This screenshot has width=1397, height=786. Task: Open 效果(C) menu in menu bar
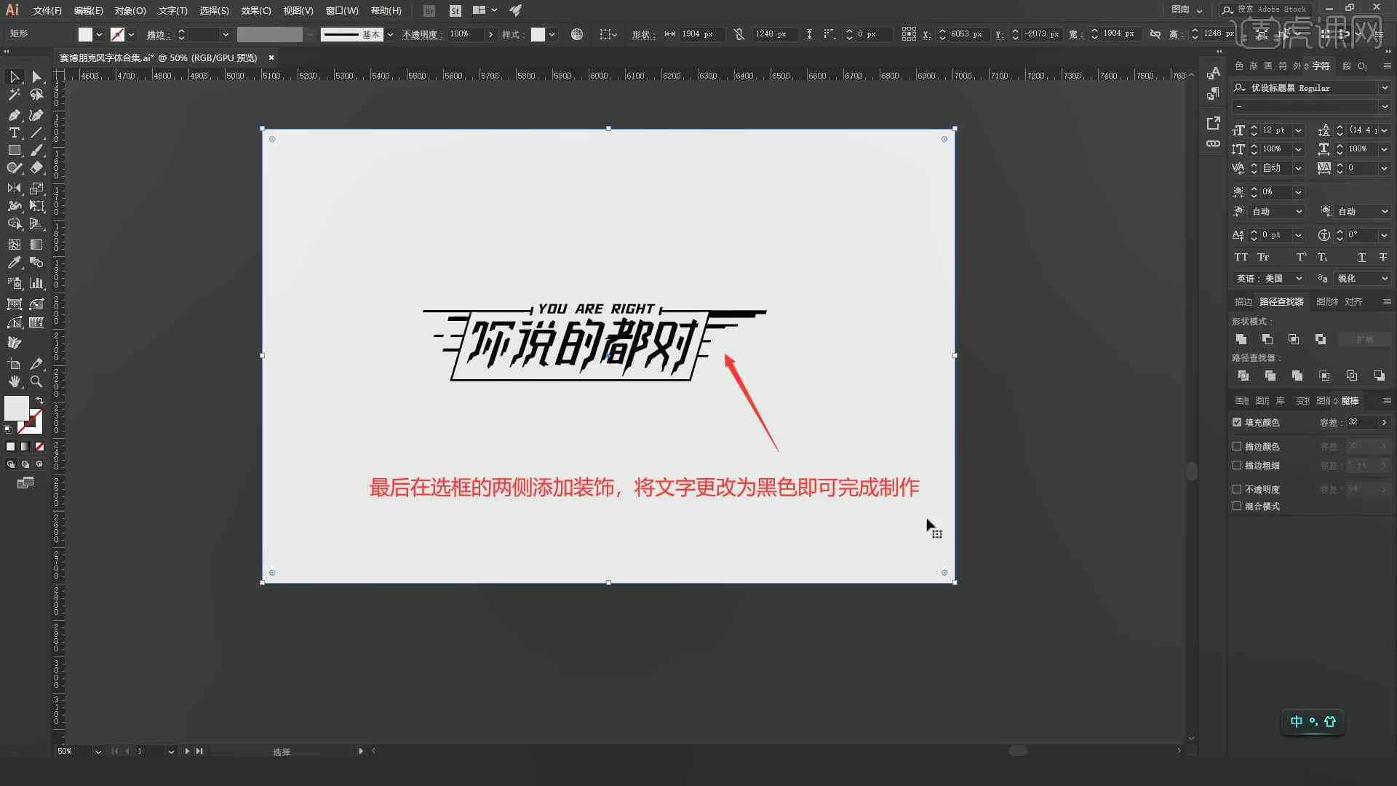(x=256, y=9)
